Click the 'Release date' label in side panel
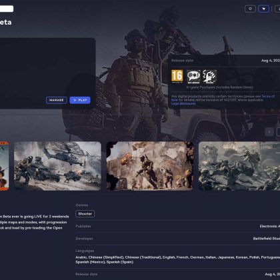 (x=182, y=61)
